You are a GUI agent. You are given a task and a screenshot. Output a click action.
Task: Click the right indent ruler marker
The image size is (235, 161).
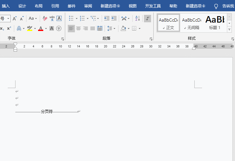tap(194, 48)
